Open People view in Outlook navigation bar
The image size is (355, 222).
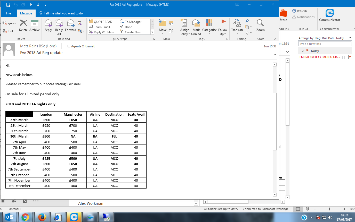[x=14, y=201]
